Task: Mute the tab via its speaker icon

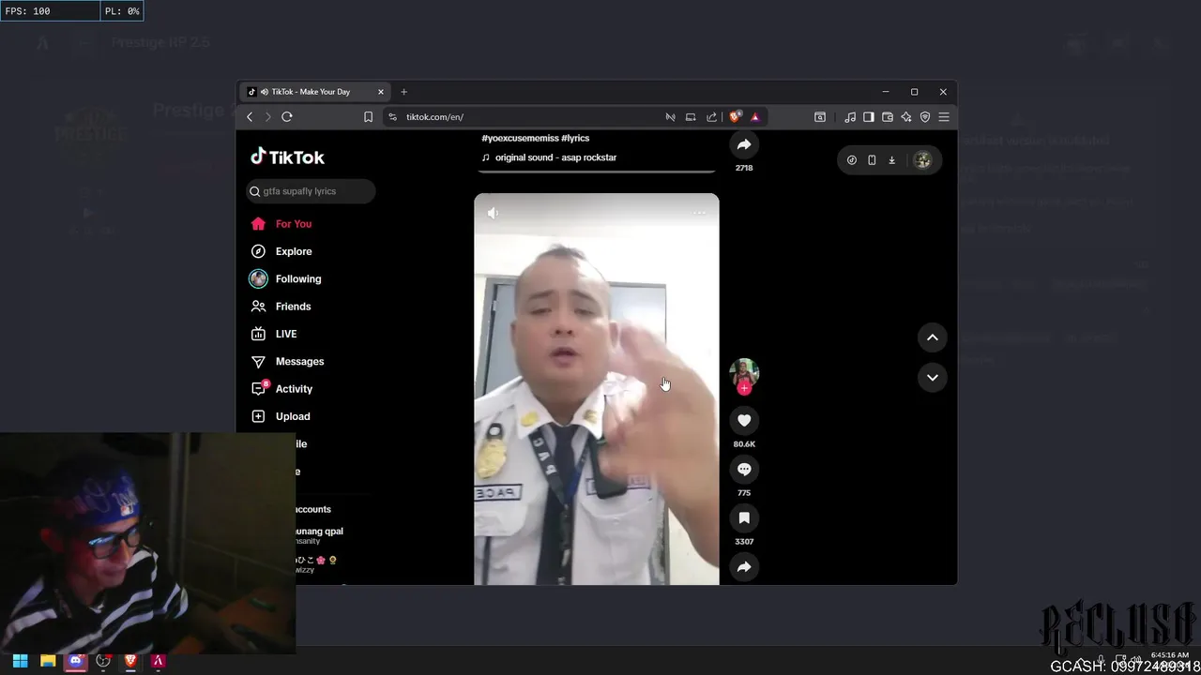Action: point(265,92)
